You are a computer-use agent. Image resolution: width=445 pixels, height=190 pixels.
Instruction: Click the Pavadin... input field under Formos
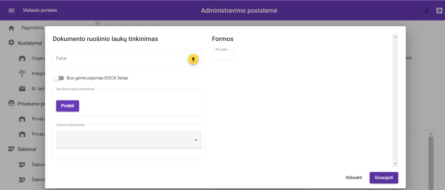tap(223, 55)
